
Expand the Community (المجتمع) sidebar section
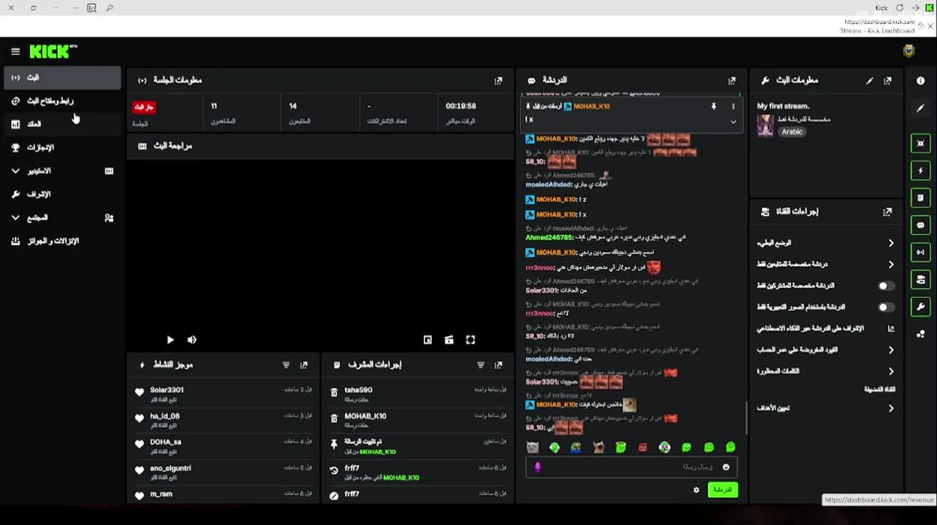[x=16, y=218]
